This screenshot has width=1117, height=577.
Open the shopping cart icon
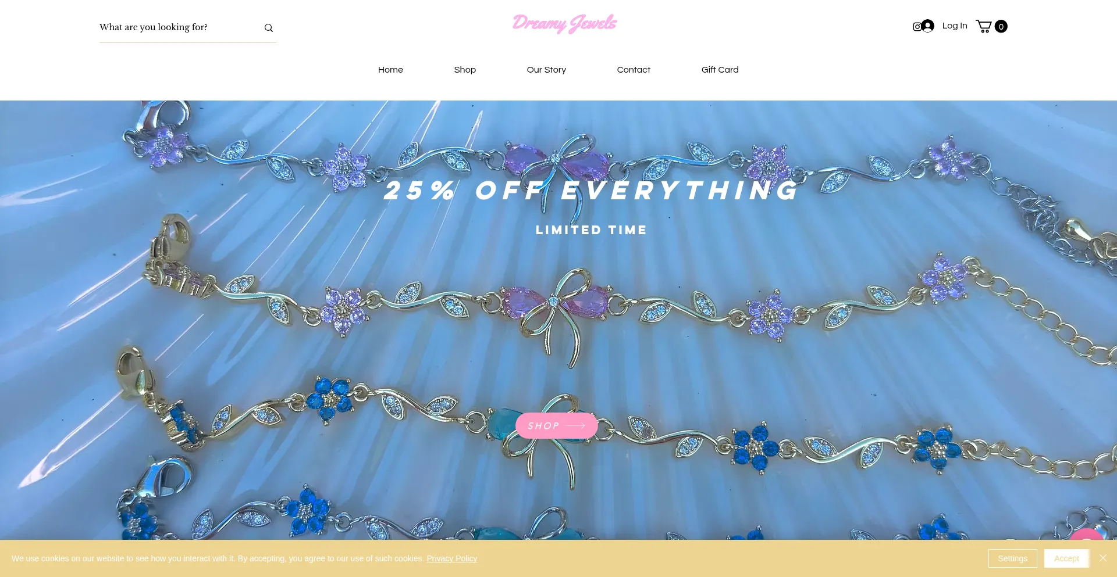[984, 27]
